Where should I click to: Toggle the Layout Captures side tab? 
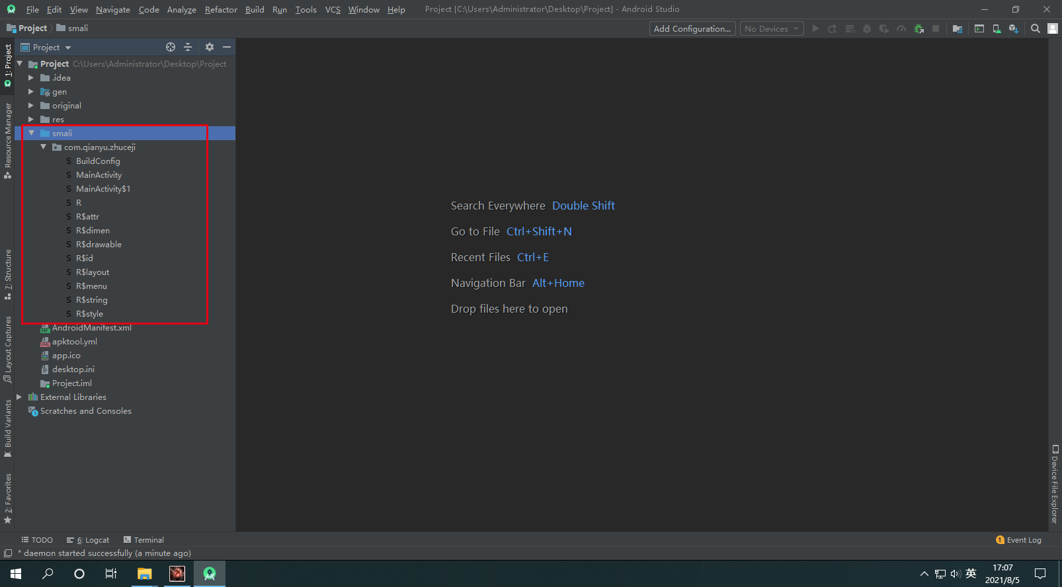pyautogui.click(x=8, y=350)
